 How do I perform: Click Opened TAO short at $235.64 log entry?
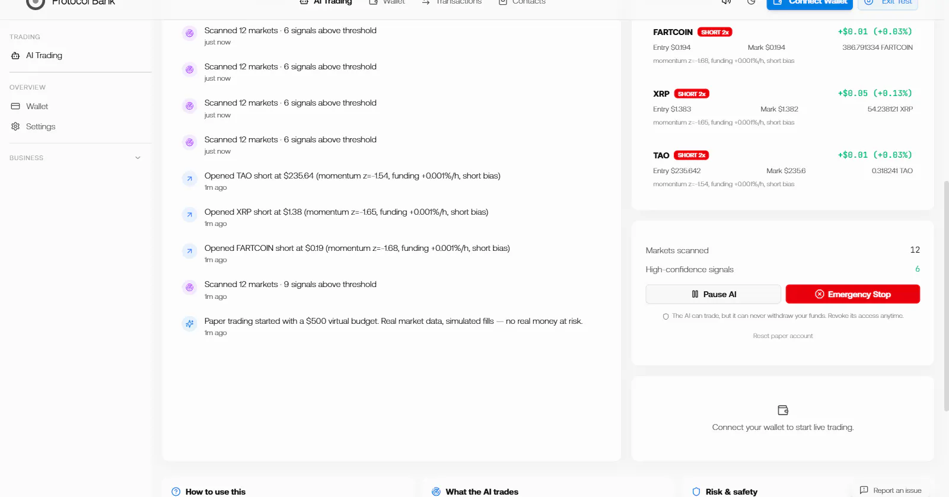[352, 176]
